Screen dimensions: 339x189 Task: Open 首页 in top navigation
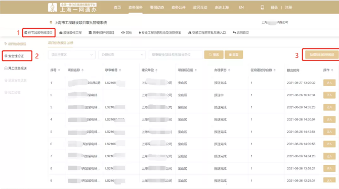117,8
